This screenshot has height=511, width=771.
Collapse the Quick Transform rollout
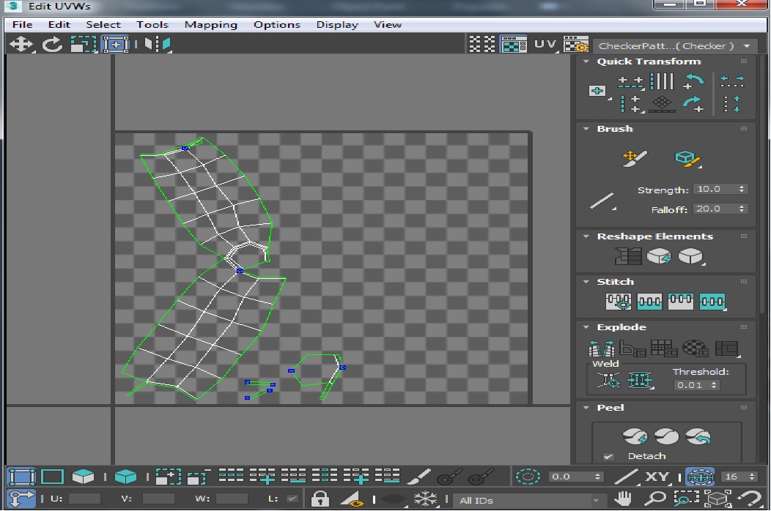pos(586,61)
